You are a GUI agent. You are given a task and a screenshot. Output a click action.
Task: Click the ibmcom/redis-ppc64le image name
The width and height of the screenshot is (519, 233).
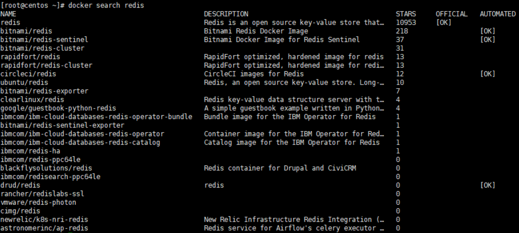click(40, 160)
